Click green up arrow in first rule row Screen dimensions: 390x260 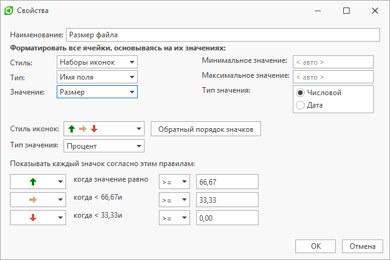point(33,182)
